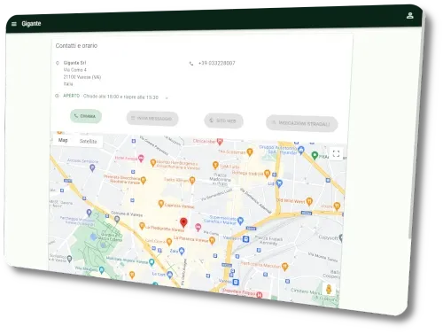Click the Street View pegman icon
The height and width of the screenshot is (334, 443).
[x=329, y=289]
